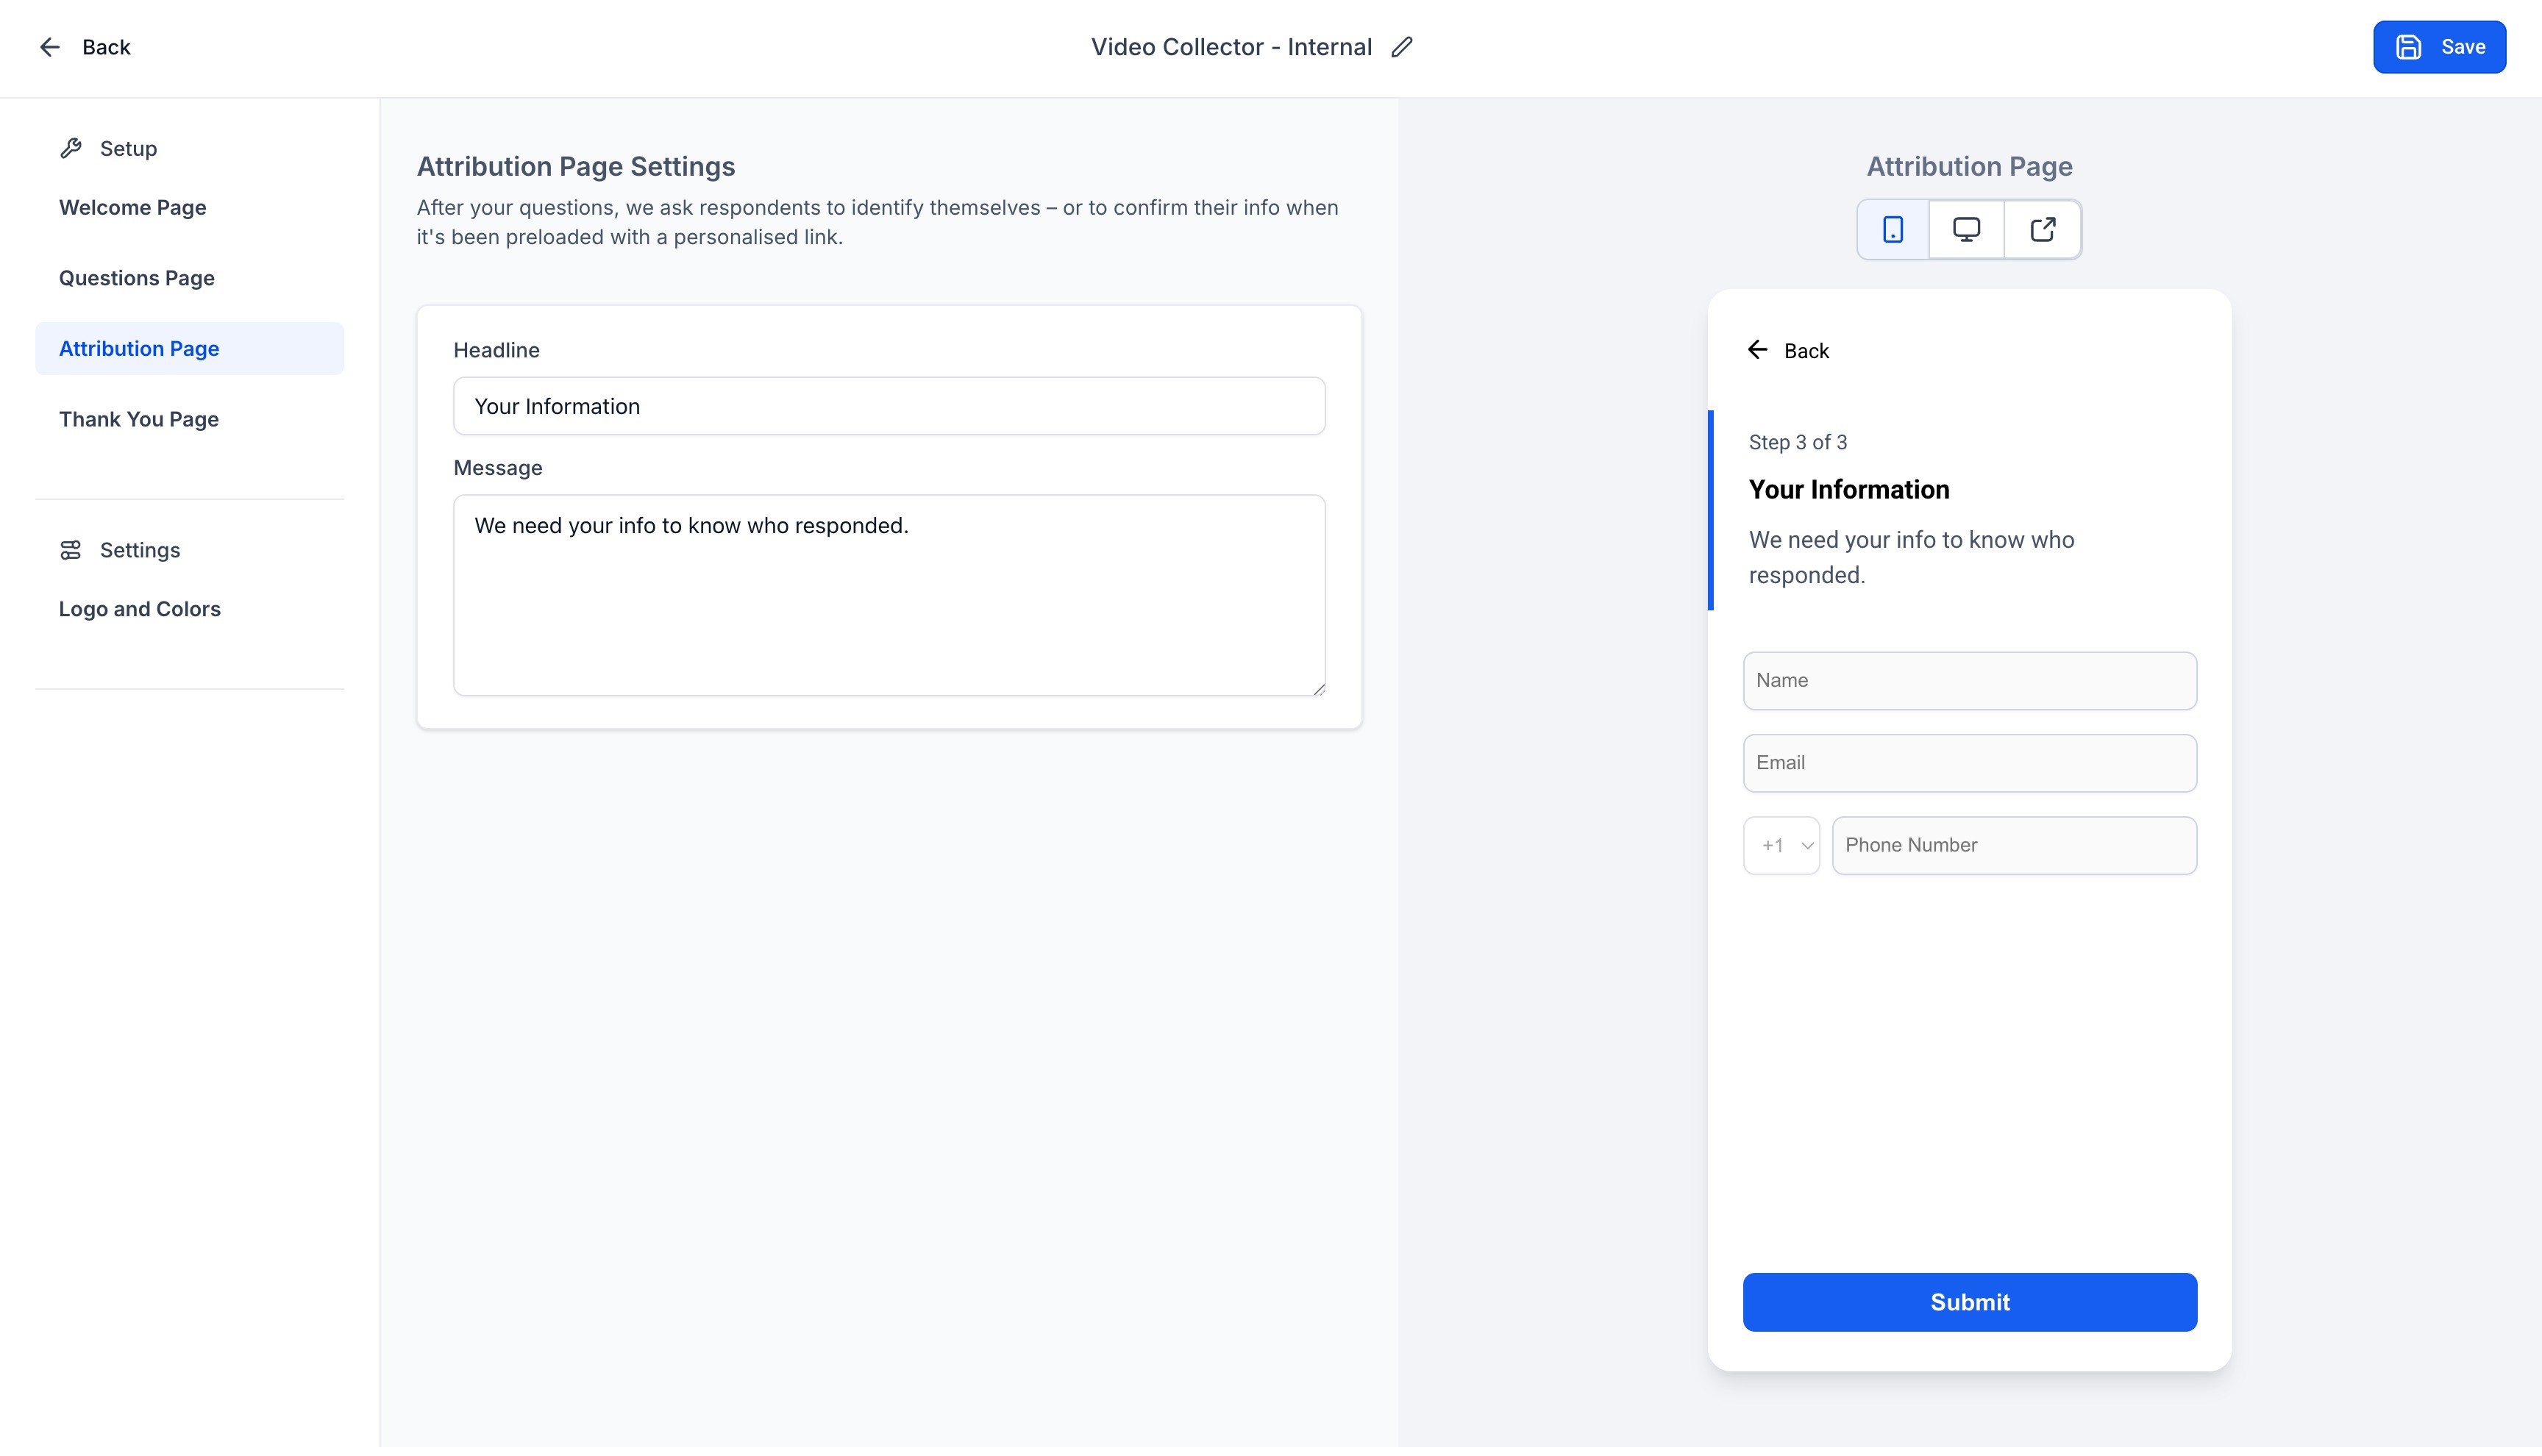Open the Thank You Page section
This screenshot has width=2542, height=1456.
click(139, 419)
